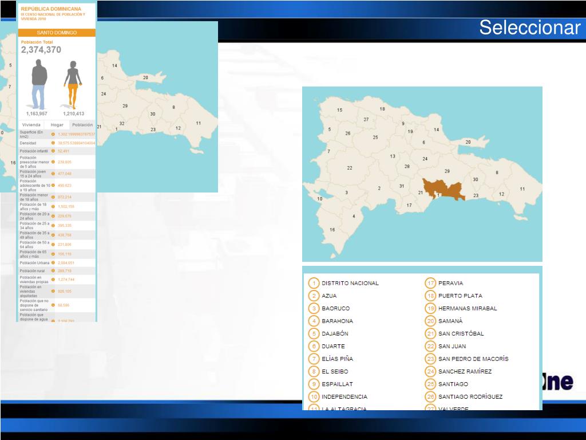The height and width of the screenshot is (440, 586).
Task: Click INDEPENDENCIA in the province list
Action: coord(345,397)
